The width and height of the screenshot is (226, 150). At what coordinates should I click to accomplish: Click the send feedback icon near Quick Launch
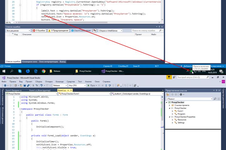tap(174, 77)
